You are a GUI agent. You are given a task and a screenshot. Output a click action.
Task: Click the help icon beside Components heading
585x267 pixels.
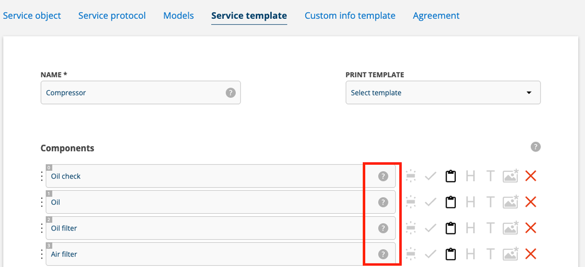point(535,147)
